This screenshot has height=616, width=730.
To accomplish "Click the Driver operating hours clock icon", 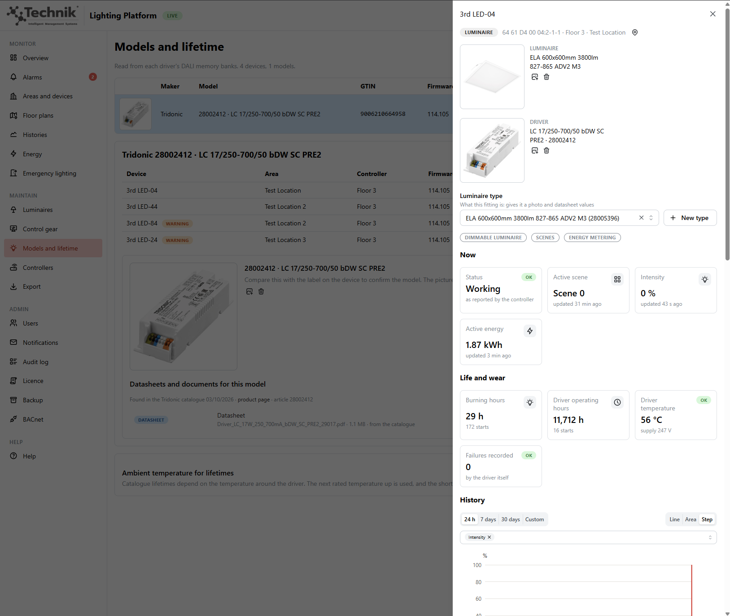I will (617, 402).
